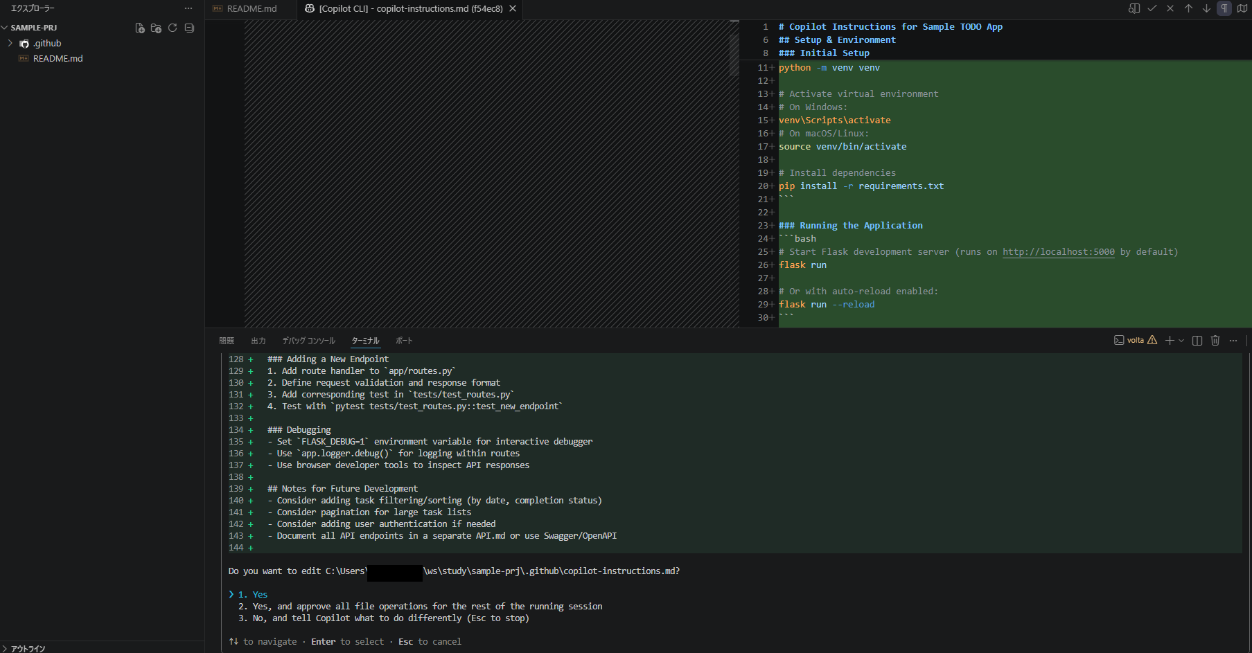Click option 2 approve all file operations
The image size is (1252, 653).
click(x=421, y=607)
